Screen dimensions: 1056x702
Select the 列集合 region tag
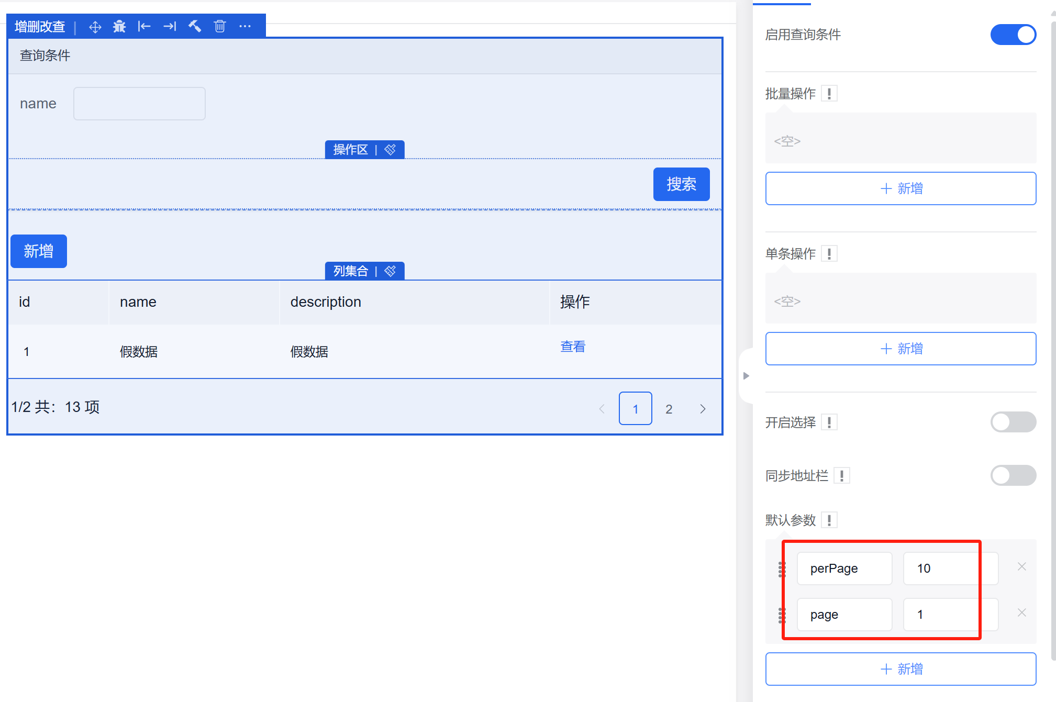(x=351, y=271)
